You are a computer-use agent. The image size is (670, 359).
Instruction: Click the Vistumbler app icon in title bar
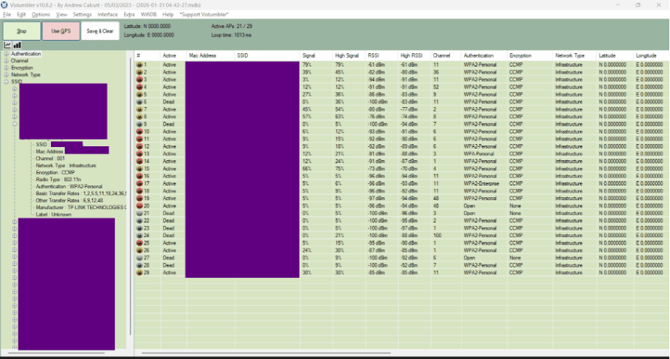pos(4,4)
